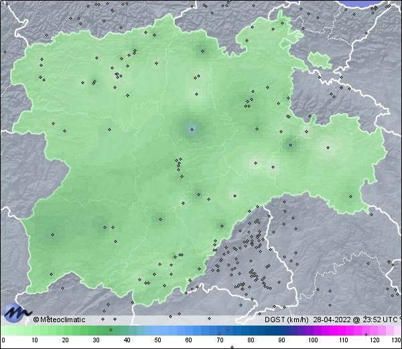Click the 23:52 UTC timestamp
Screen dimensions: 402x349
[x=379, y=320]
